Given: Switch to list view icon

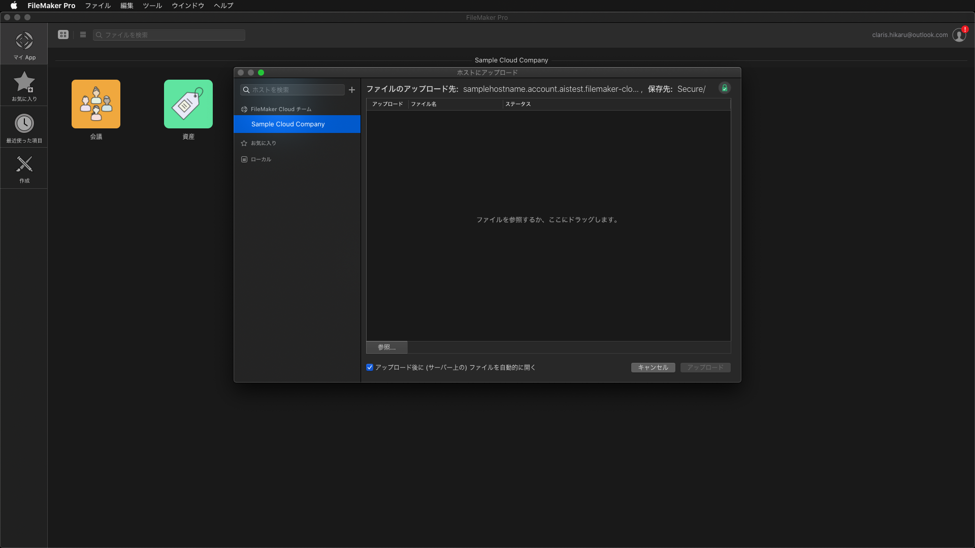Looking at the screenshot, I should coord(83,35).
